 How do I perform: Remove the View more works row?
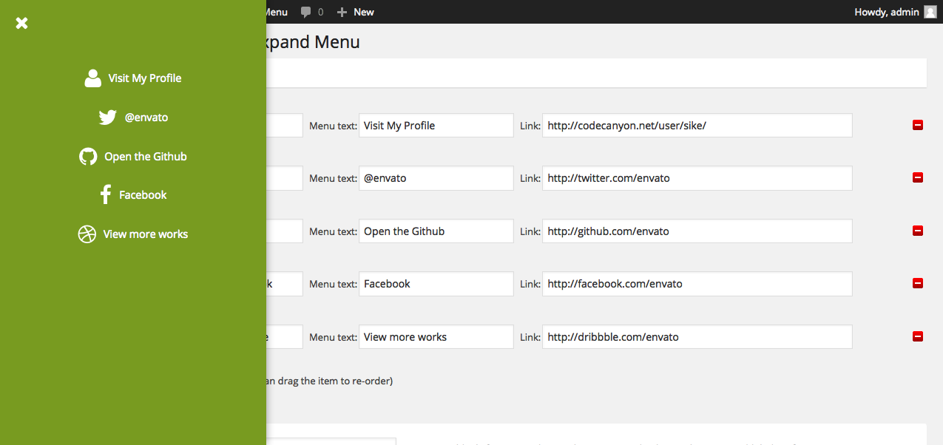tap(917, 336)
